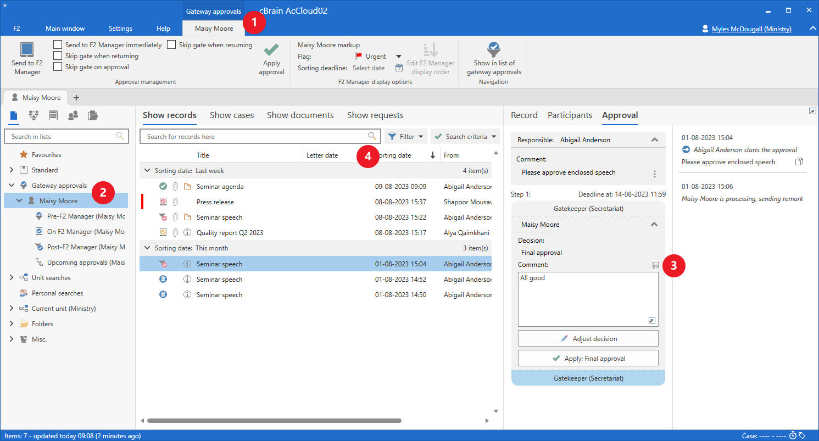Screen dimensions: 819x441
Task: Click the Adjust decision button
Action: tap(588, 338)
